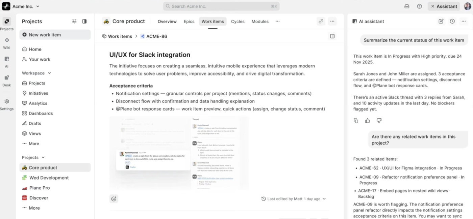
Task: Give thumbs down to AI response
Action: click(379, 121)
